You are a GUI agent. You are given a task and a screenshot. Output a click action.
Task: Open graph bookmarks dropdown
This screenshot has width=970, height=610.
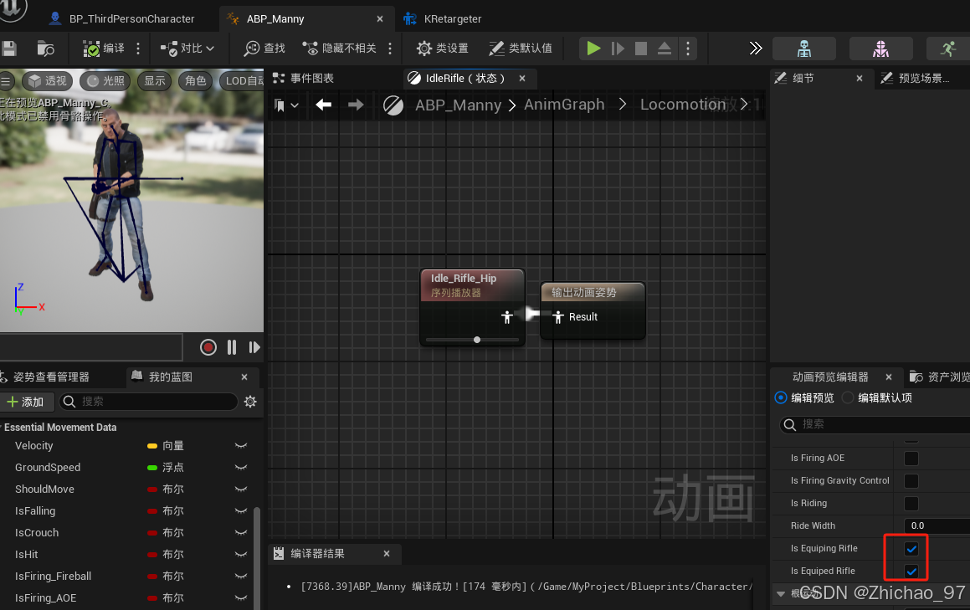click(x=285, y=105)
